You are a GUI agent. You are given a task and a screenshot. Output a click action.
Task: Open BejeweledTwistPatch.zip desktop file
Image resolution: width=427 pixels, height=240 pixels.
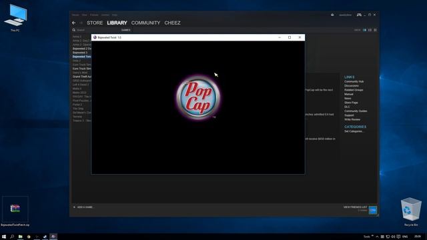click(x=15, y=211)
